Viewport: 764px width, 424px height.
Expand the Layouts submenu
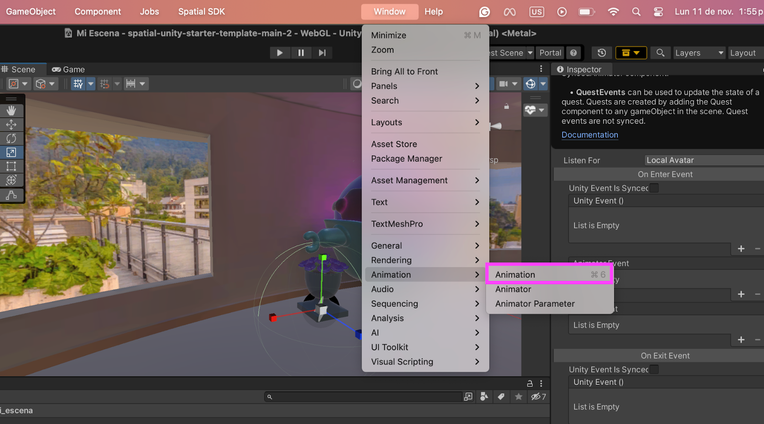(425, 122)
